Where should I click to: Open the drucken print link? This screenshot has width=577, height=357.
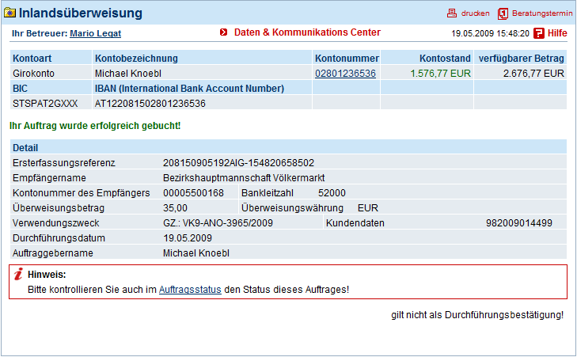point(476,13)
